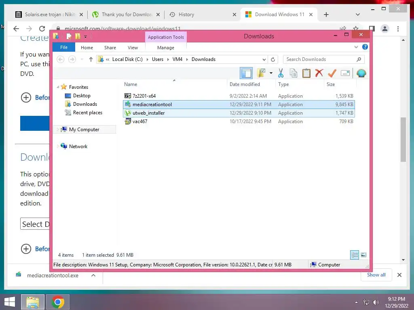Viewport: 414px width, 310px height.
Task: Open Desktop in Favorites
Action: pos(82,95)
